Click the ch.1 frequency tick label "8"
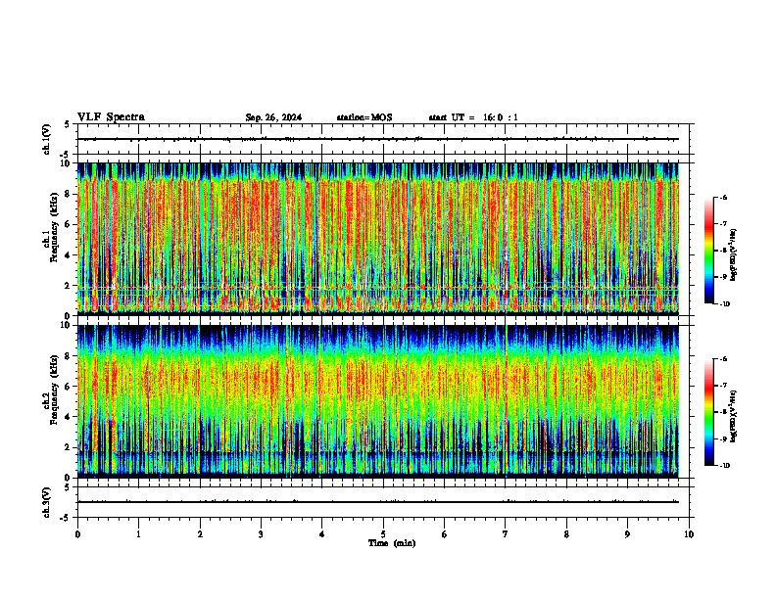 pos(69,194)
